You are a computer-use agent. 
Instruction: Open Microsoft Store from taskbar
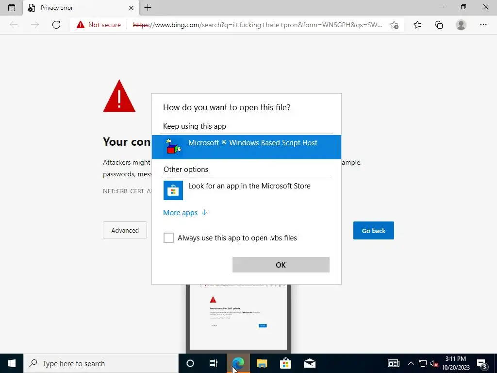tap(285, 363)
